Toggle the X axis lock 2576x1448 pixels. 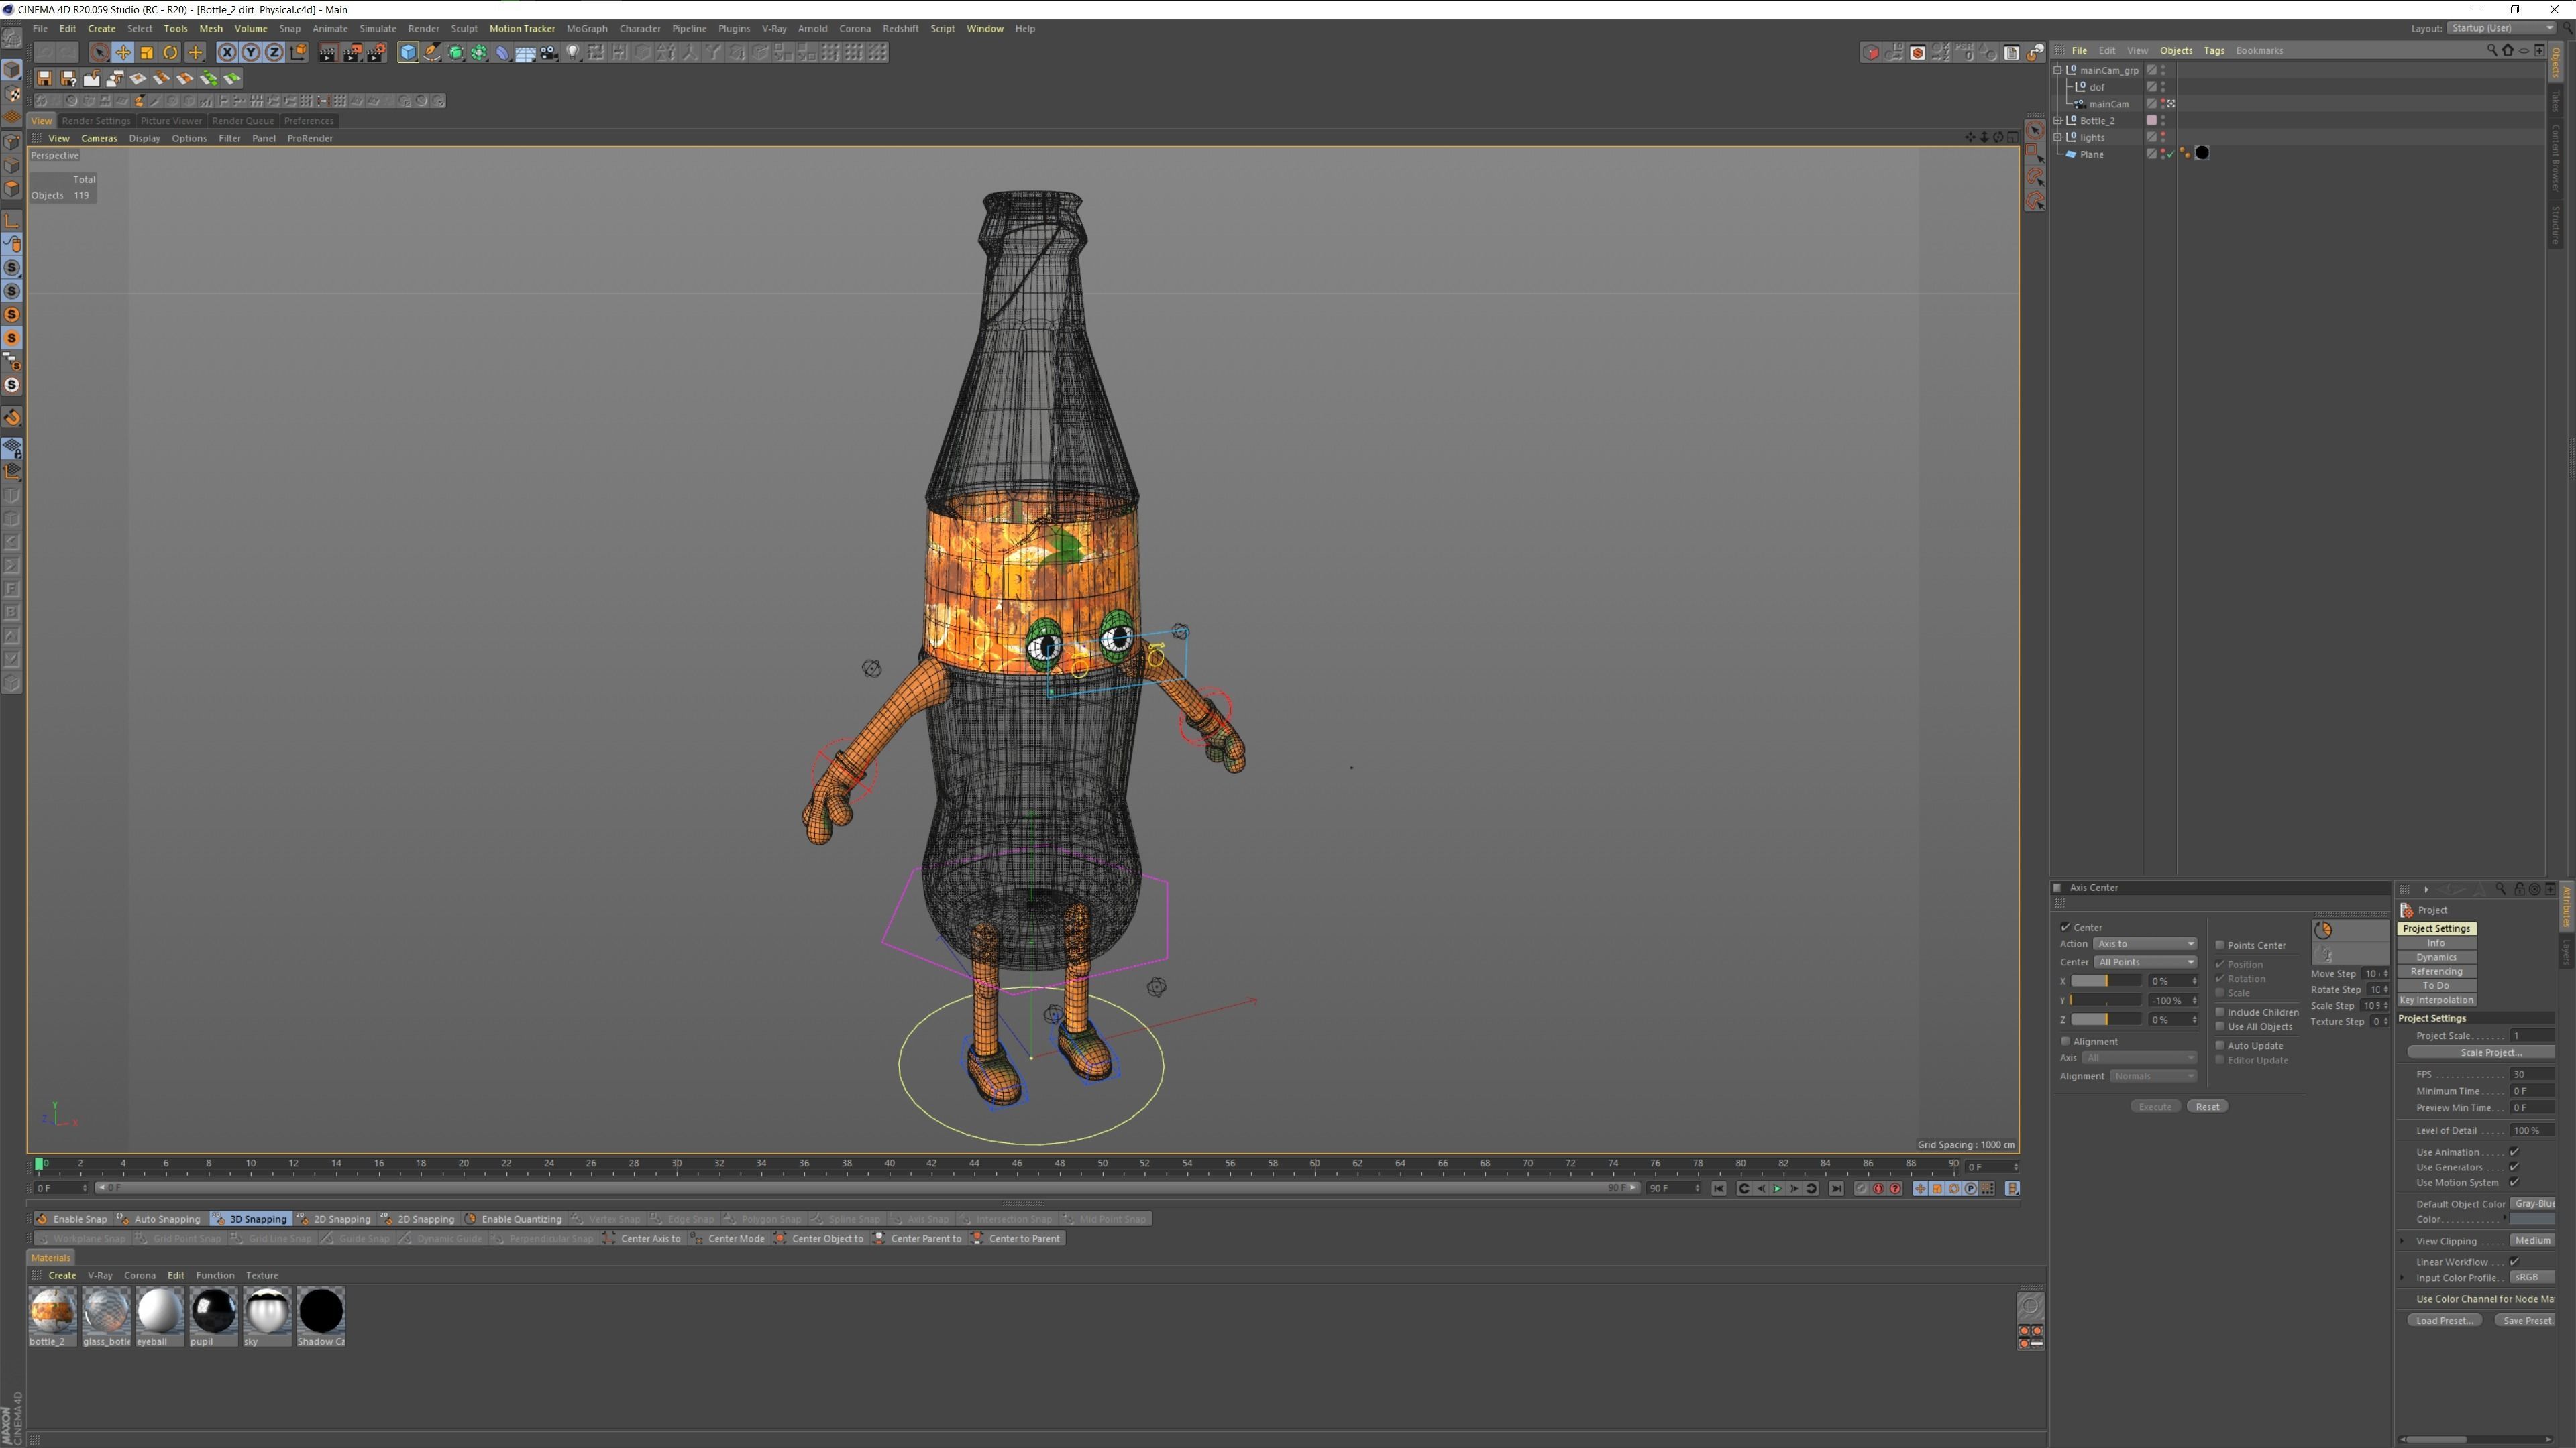click(227, 53)
